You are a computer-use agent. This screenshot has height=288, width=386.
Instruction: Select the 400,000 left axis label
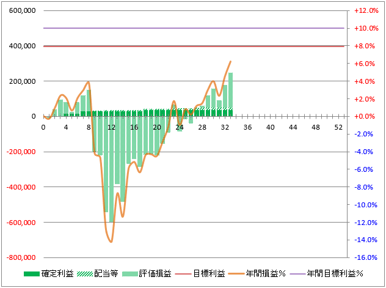click(23, 46)
